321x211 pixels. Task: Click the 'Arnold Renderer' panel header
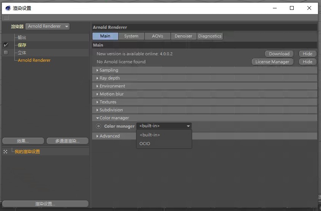110,27
